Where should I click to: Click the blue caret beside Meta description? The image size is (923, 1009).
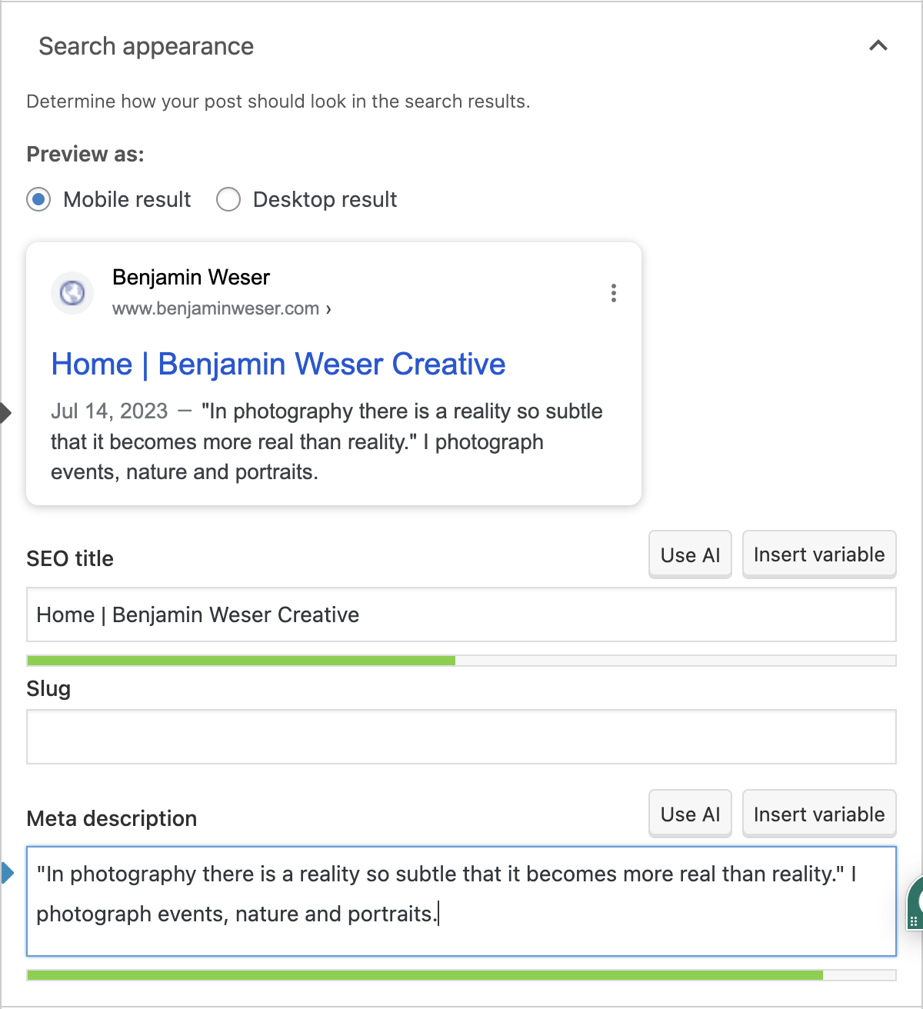[8, 874]
